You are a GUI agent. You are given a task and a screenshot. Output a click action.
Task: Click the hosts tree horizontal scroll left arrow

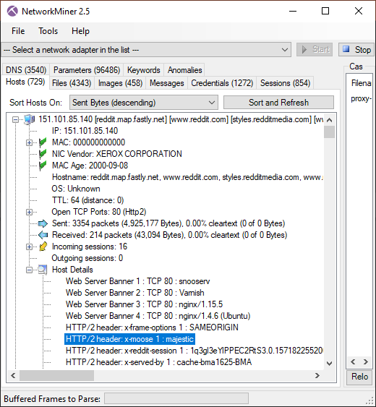click(x=14, y=376)
